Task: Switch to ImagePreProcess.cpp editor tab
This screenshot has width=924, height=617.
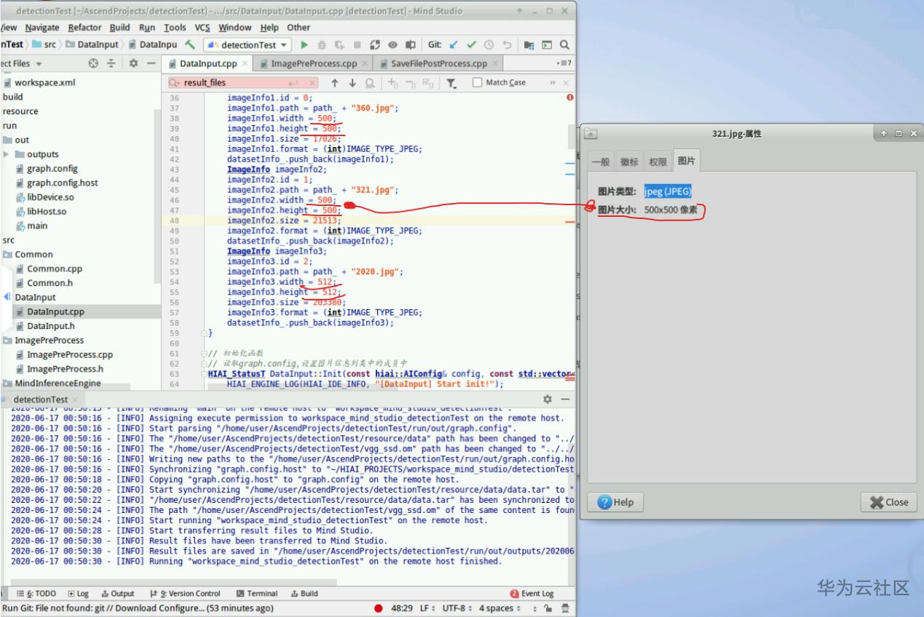Action: (x=314, y=63)
